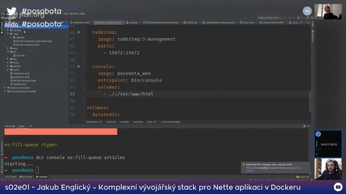This screenshot has height=194, width=346.
Task: Open the search everywhere magnifier icon
Action: point(312,18)
